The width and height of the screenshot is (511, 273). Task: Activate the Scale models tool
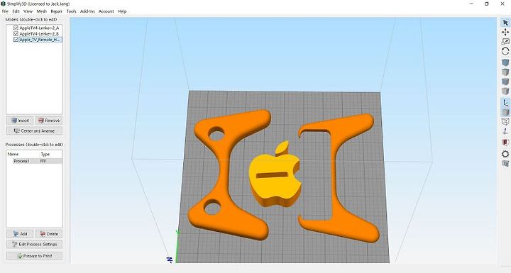click(x=505, y=42)
